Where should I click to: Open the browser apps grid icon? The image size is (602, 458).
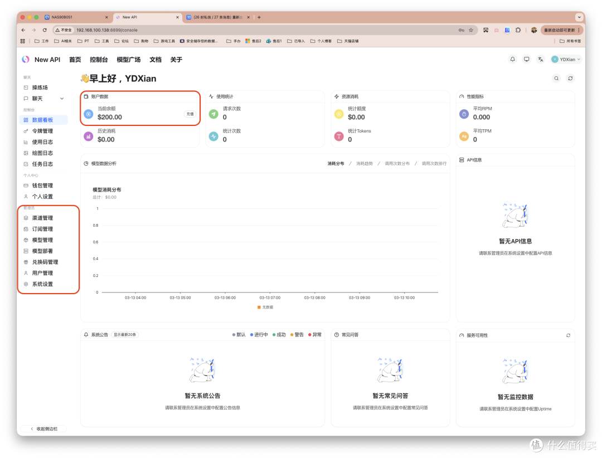23,41
